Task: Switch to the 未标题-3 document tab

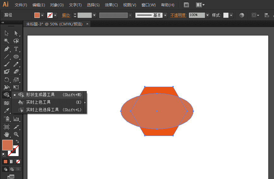Action: pyautogui.click(x=54, y=24)
